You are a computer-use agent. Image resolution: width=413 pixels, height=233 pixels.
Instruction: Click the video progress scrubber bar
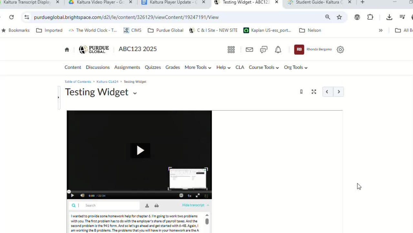(139, 191)
